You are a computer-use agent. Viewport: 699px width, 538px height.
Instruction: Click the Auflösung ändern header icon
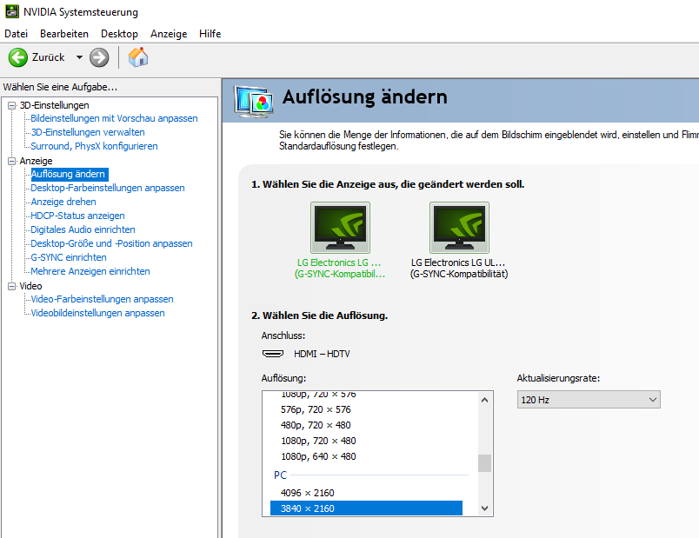pyautogui.click(x=252, y=102)
